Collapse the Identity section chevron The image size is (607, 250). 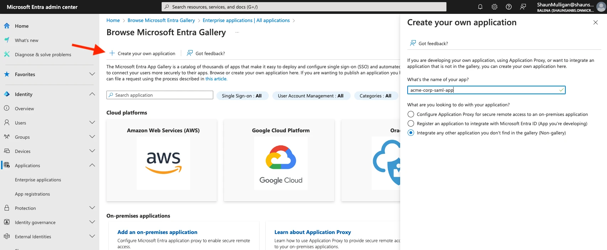tap(92, 94)
